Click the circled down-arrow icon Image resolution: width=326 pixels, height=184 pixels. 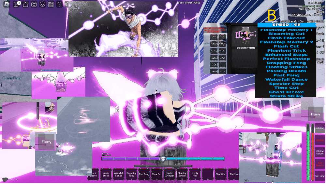point(42,4)
